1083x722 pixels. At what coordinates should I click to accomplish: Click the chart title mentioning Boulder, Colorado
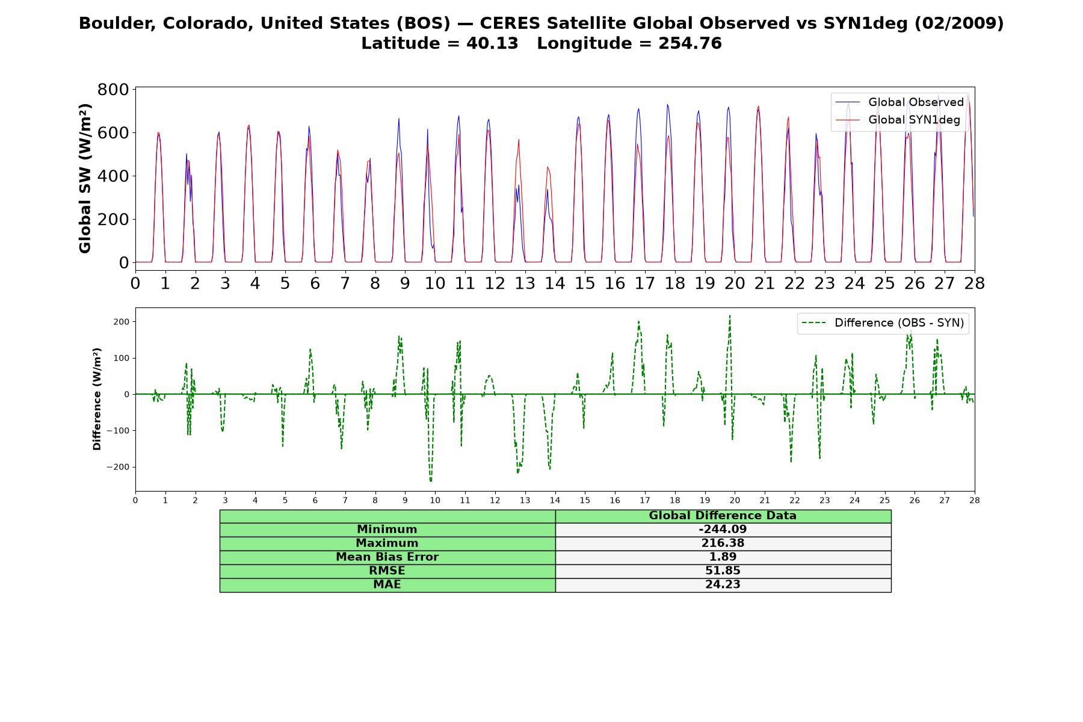(x=541, y=23)
